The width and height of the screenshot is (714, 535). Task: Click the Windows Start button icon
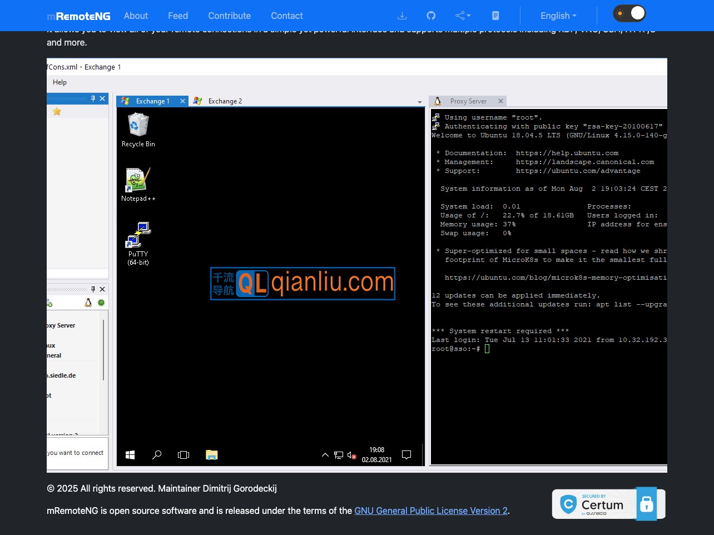click(x=130, y=455)
